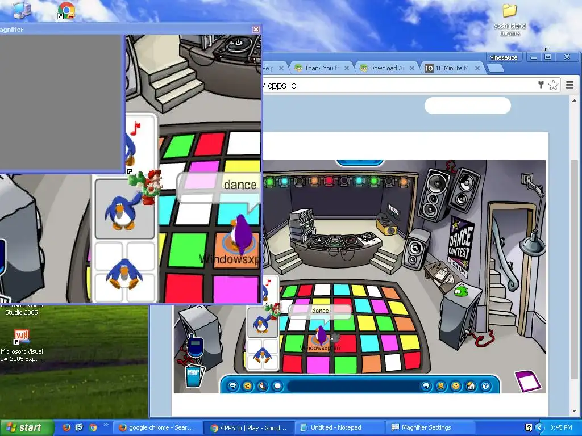Click the 3:45 PM taskbar clock

(x=561, y=427)
